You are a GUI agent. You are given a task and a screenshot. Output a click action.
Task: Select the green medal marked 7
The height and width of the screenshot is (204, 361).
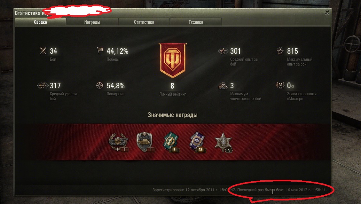click(x=171, y=142)
